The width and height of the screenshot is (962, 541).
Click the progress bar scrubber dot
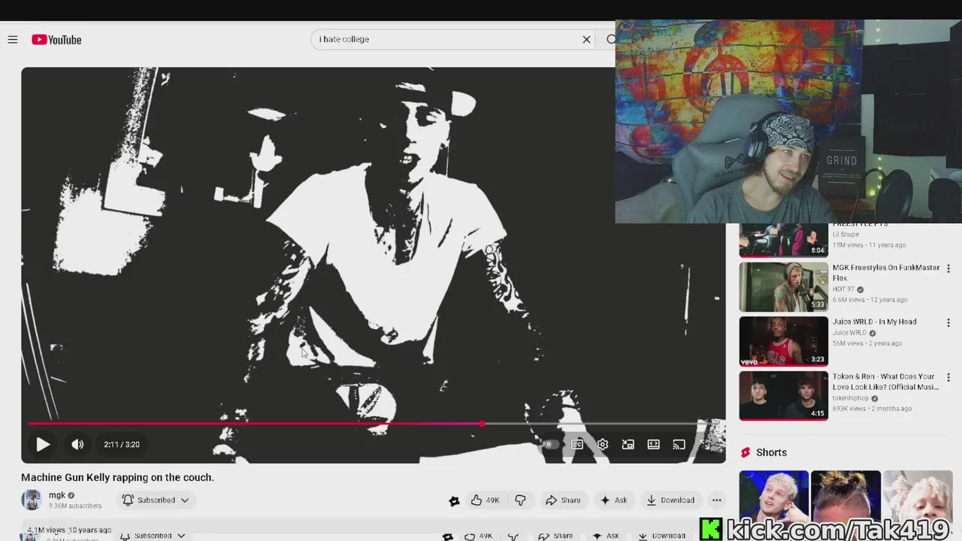[482, 424]
